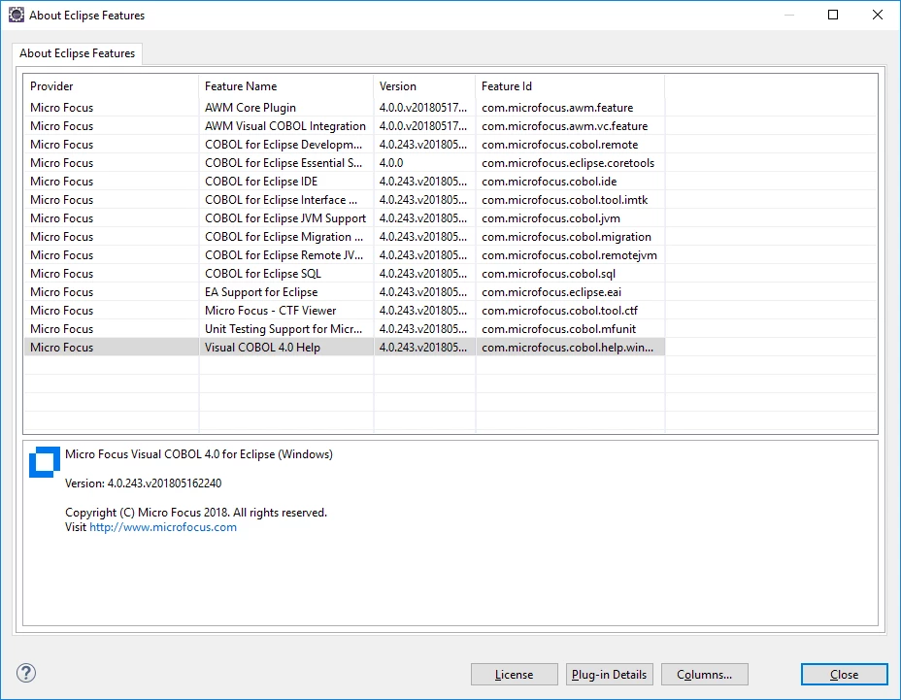Visit the http://www.microfocus.com link
901x700 pixels.
(x=162, y=527)
